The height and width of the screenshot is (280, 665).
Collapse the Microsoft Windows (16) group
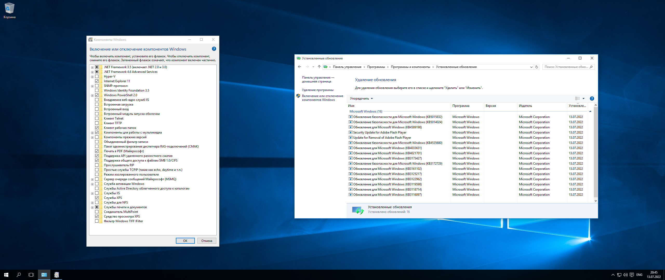[590, 111]
